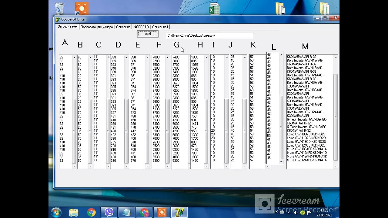Select value 411 in column E
The width and height of the screenshot is (388, 218).
click(x=133, y=153)
